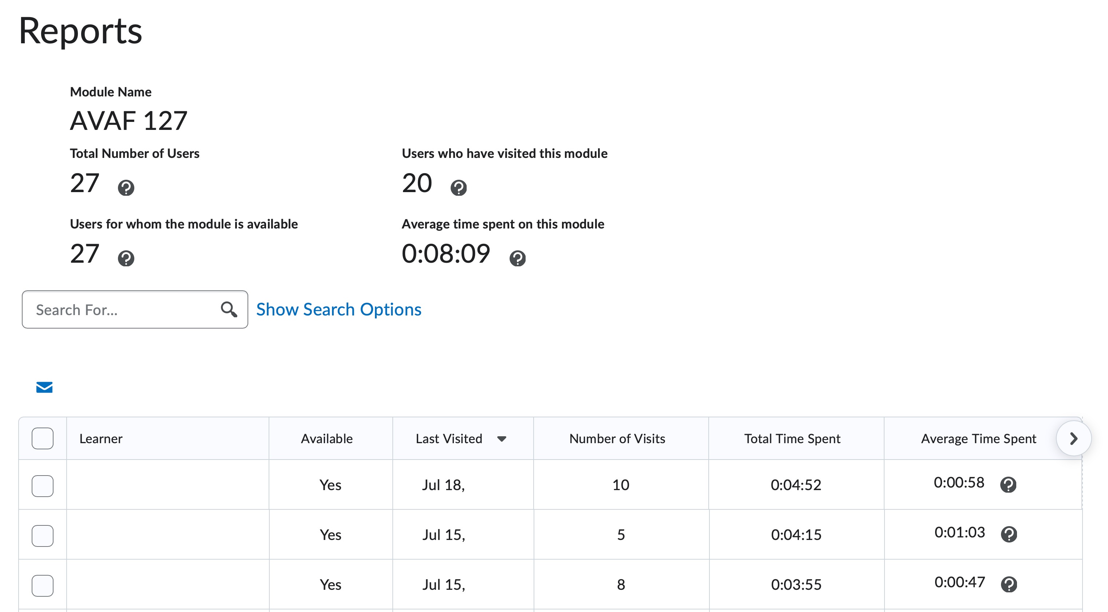Image resolution: width=1108 pixels, height=612 pixels.
Task: Toggle the Last Visited sort arrow
Action: [502, 439]
